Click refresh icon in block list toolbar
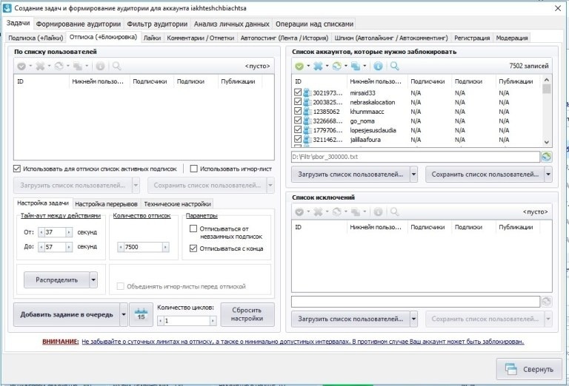This screenshot has height=386, width=569. (337, 67)
